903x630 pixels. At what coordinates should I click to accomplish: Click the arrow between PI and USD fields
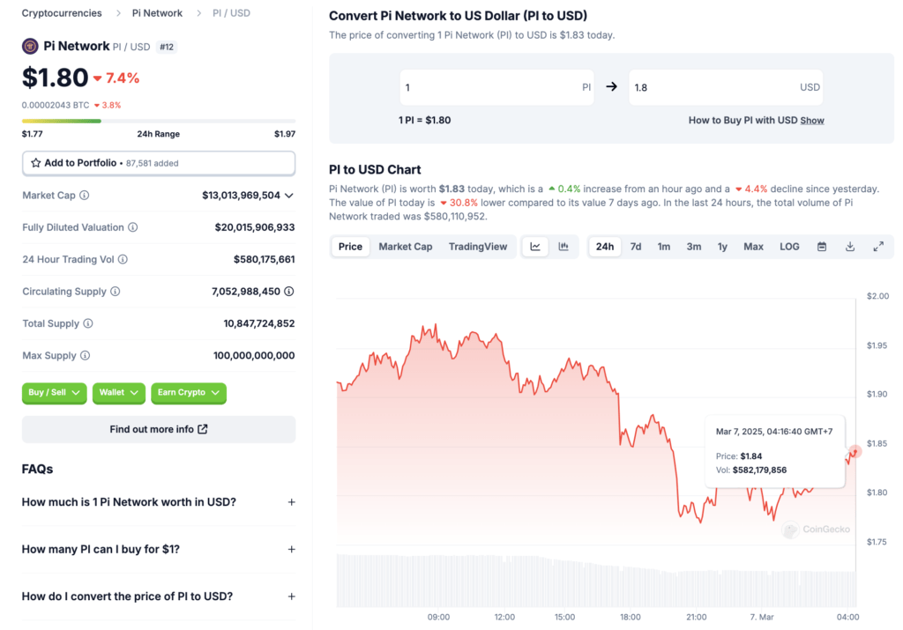click(x=612, y=87)
